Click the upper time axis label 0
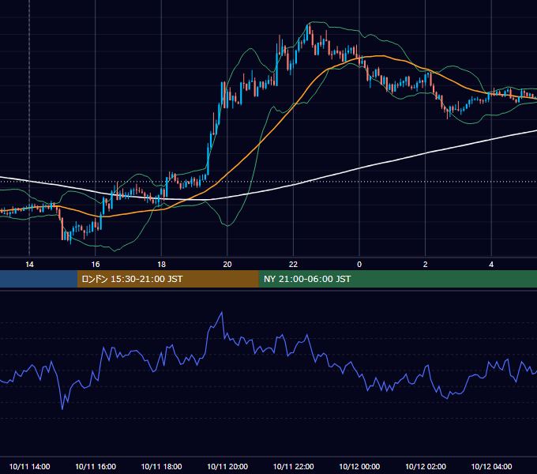 point(359,265)
